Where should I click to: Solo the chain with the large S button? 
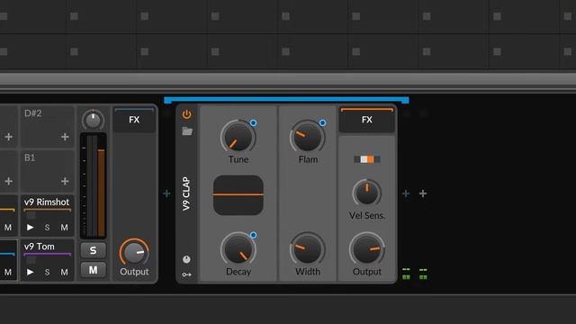94,250
